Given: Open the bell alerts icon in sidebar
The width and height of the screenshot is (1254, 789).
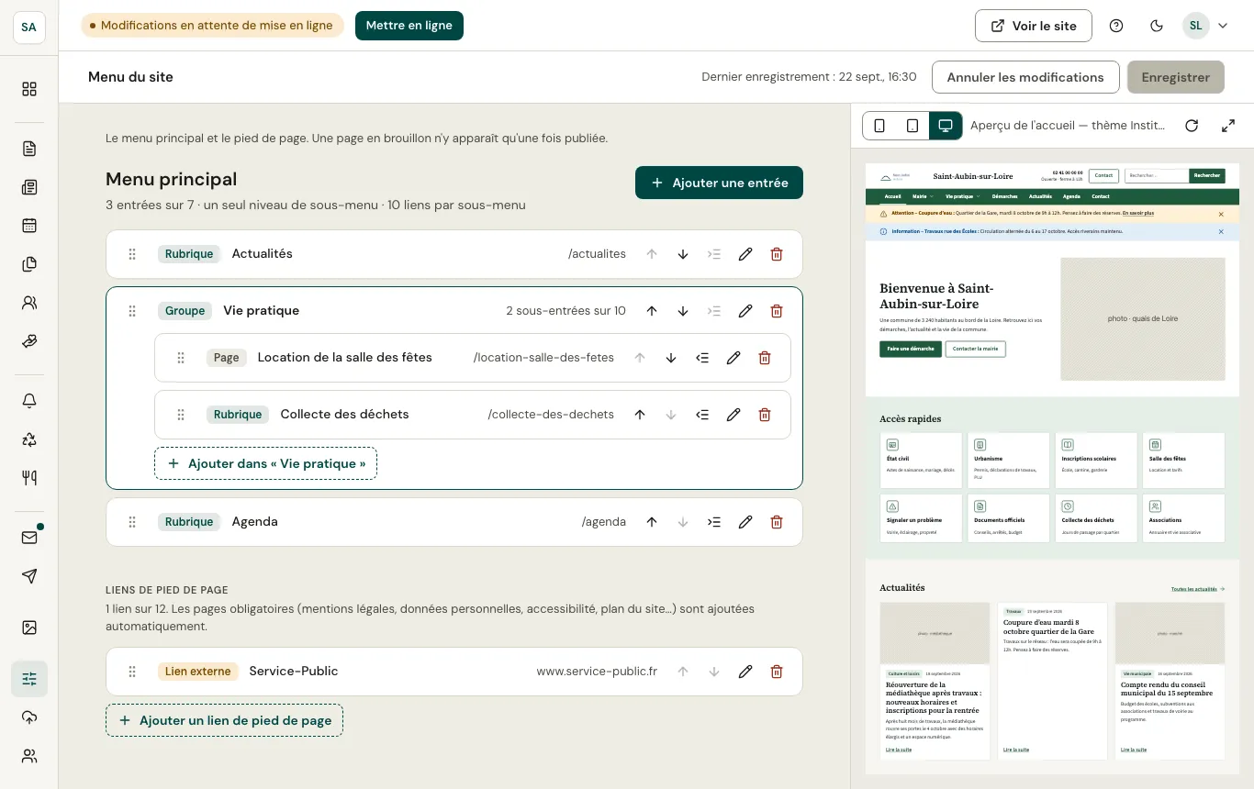Looking at the screenshot, I should (x=29, y=401).
